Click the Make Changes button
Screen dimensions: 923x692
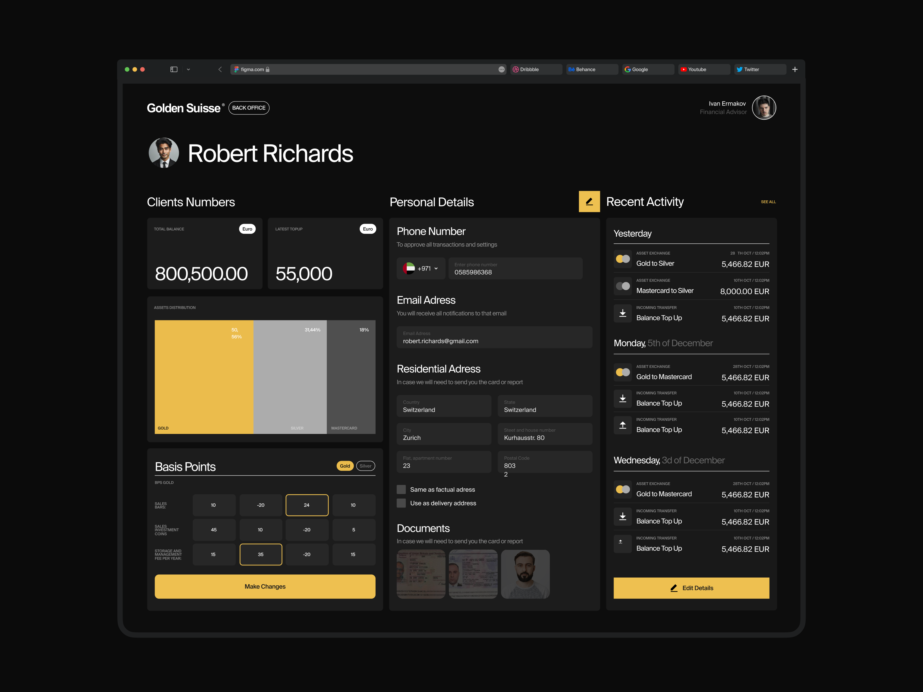[264, 586]
